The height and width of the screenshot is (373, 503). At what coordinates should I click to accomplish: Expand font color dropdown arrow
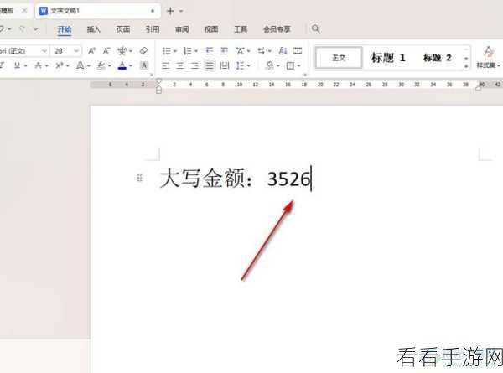(x=131, y=66)
